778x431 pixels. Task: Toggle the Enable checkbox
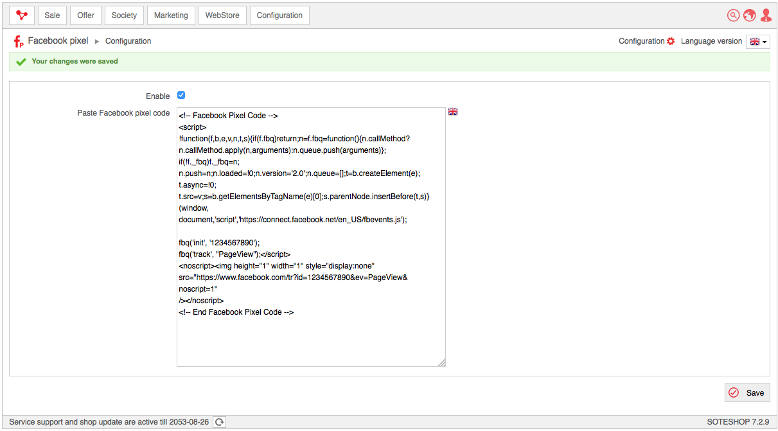click(181, 95)
